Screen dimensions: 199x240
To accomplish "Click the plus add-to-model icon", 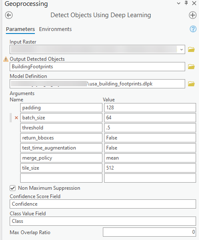I will tap(193, 15).
